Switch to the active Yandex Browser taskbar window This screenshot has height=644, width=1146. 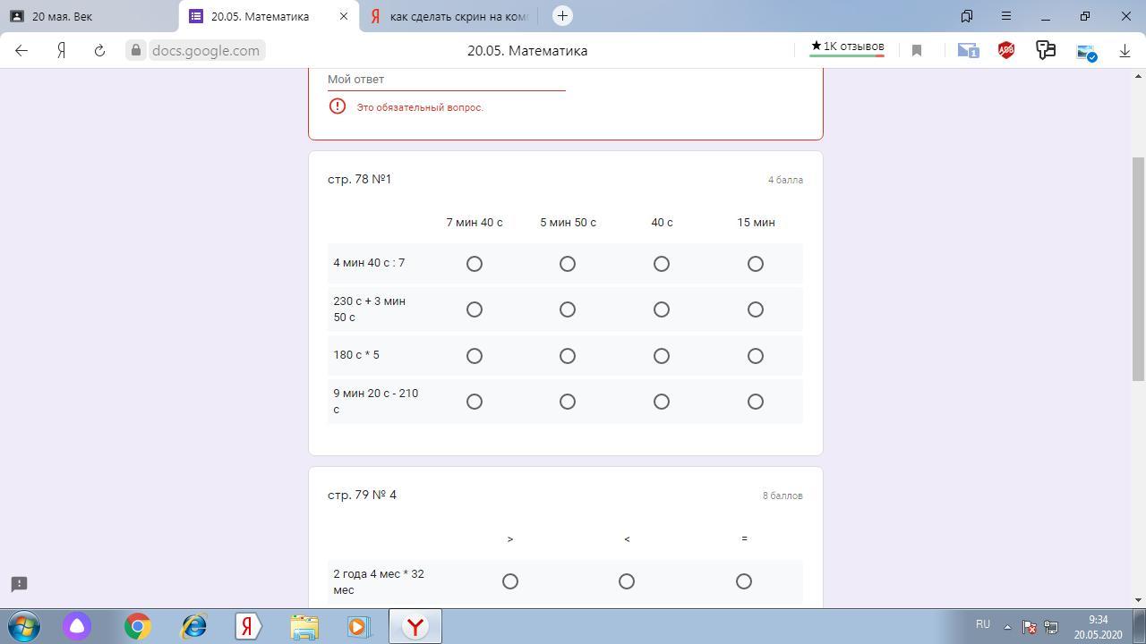(415, 626)
